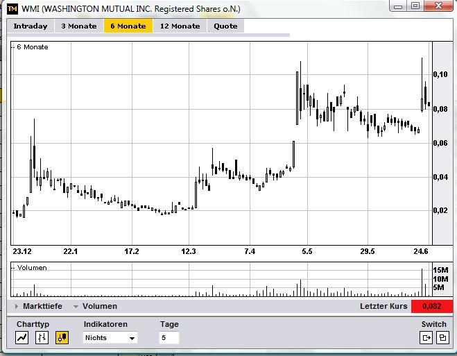This screenshot has height=356, width=457.
Task: Open the Indikatoren dropdown showing Nichts
Action: coord(110,338)
